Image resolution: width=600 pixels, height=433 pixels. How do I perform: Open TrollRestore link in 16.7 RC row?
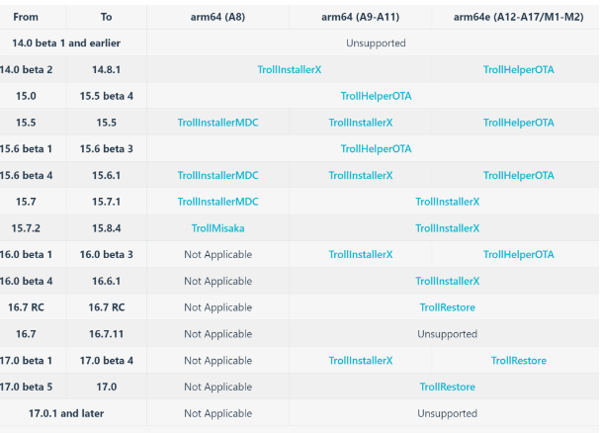tap(448, 307)
